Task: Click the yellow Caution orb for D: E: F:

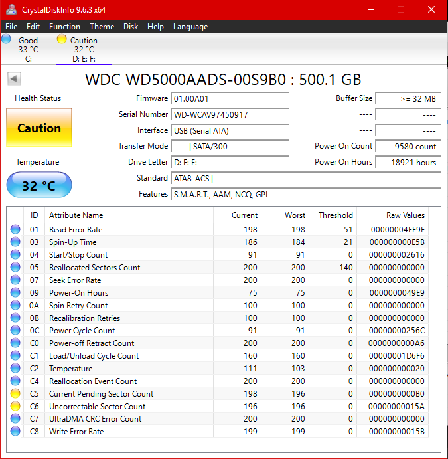Action: 62,39
